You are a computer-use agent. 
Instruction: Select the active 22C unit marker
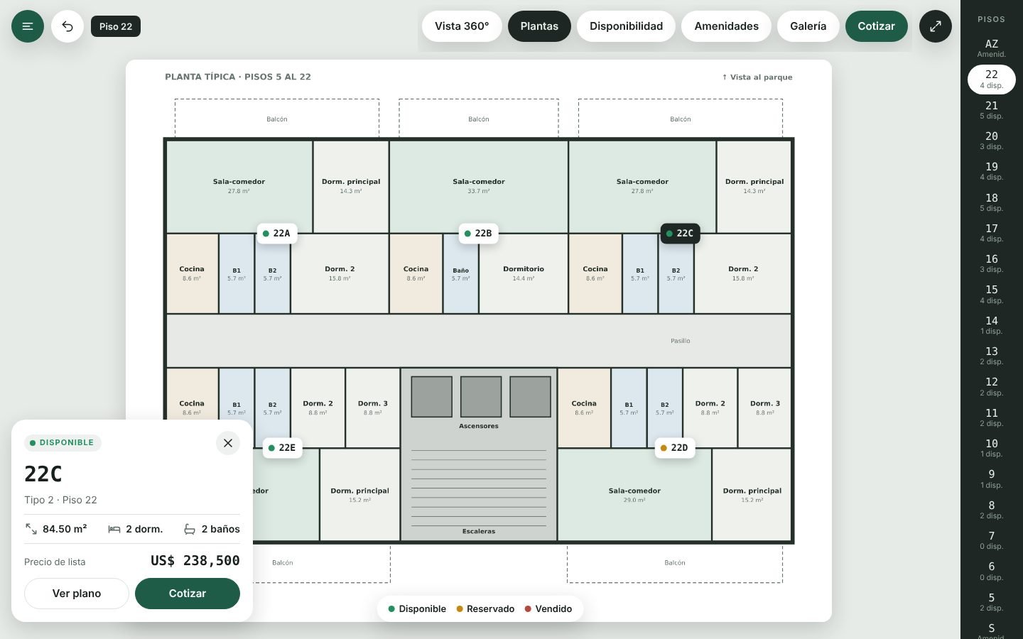pyautogui.click(x=681, y=233)
